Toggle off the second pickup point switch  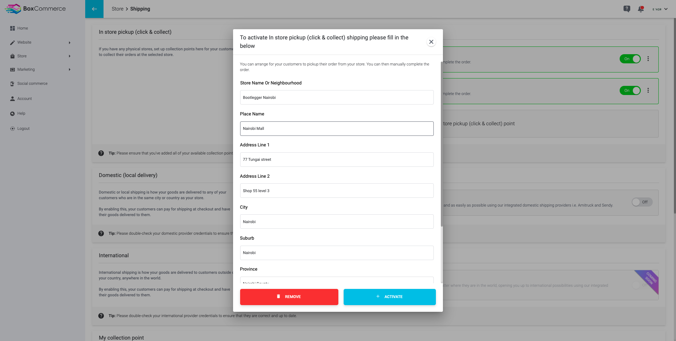[x=630, y=90]
